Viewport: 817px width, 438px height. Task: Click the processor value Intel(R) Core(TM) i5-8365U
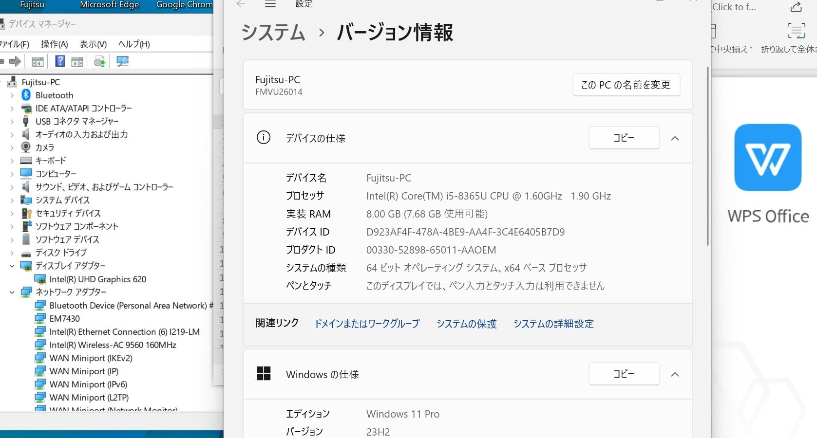pyautogui.click(x=489, y=196)
